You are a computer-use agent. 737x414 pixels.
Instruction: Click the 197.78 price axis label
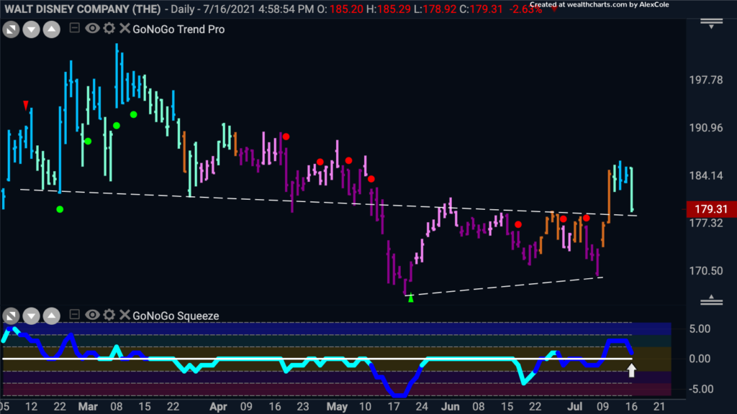(x=706, y=80)
